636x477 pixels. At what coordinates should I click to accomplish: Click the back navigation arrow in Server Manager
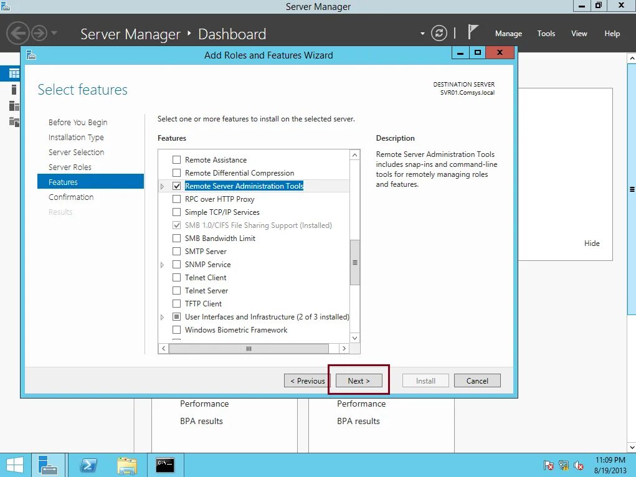pos(17,33)
